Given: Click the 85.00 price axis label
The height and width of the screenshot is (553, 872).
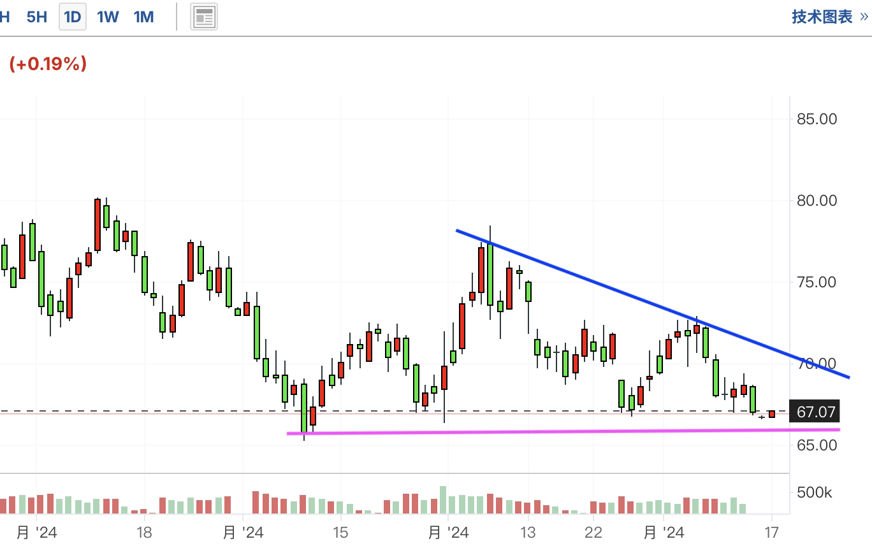Looking at the screenshot, I should coord(817,119).
